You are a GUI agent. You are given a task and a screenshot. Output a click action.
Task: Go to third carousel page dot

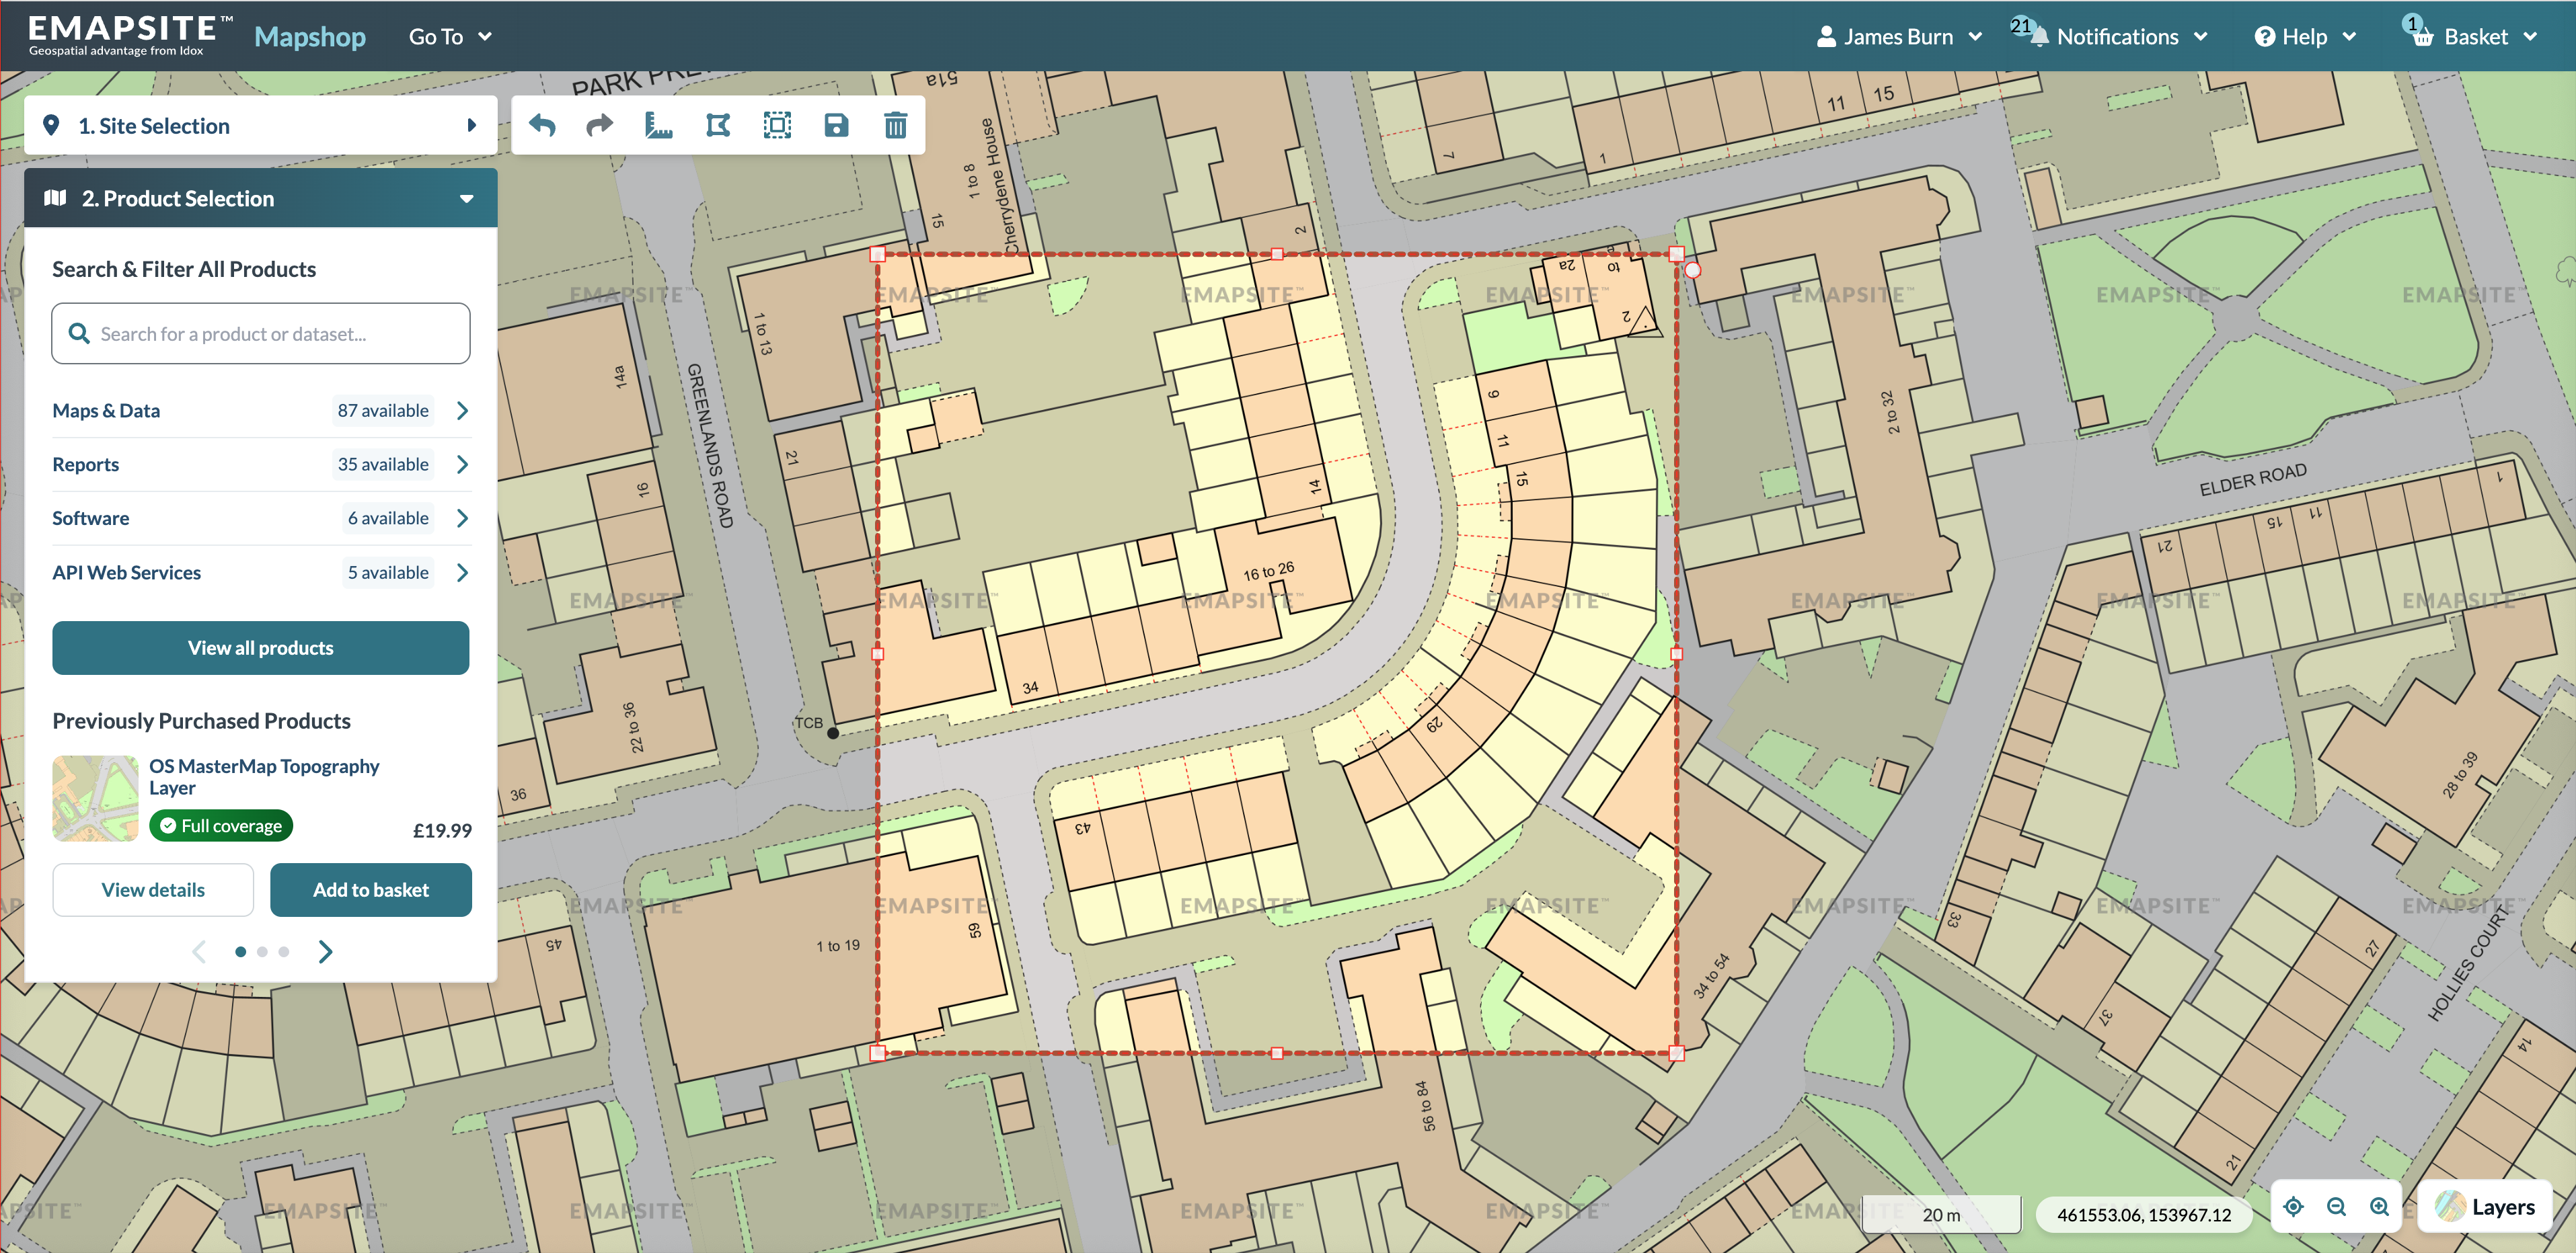coord(284,953)
